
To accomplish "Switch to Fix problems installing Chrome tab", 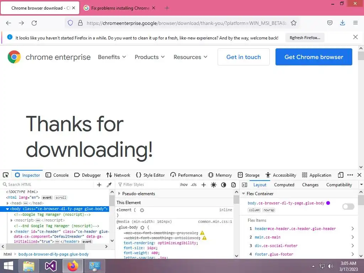I will [x=119, y=8].
